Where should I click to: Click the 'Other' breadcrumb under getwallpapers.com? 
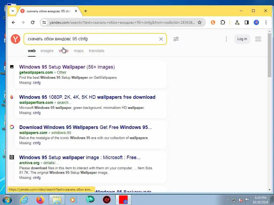(62, 72)
